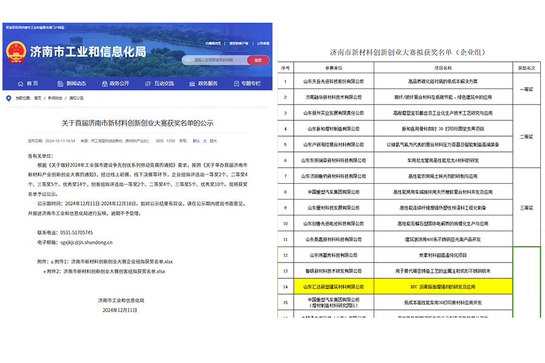Click the 专题专栏 column icon
This screenshot has width=545, height=363.
[x=236, y=83]
